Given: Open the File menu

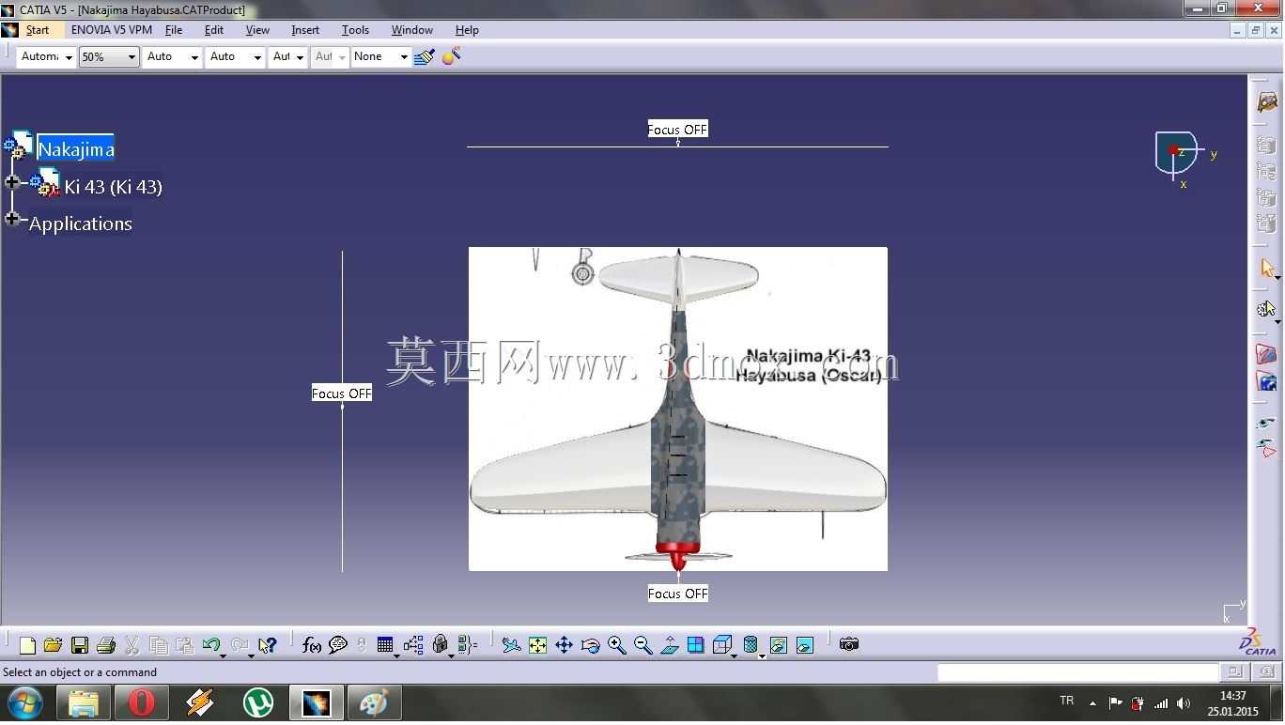Looking at the screenshot, I should (174, 30).
